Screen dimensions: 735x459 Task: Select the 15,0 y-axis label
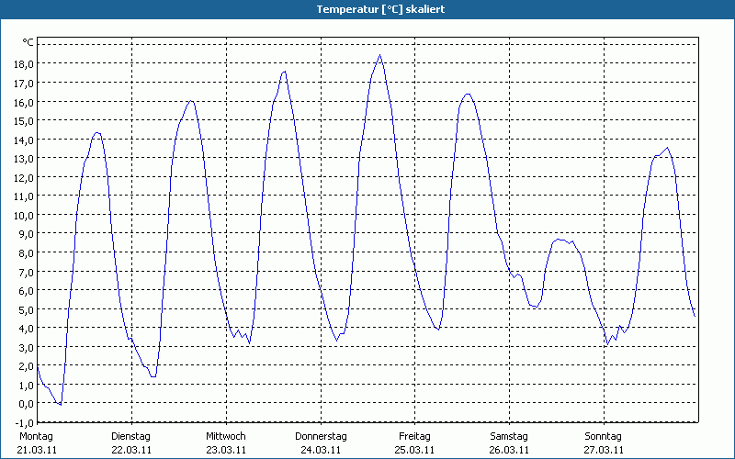[x=24, y=121]
